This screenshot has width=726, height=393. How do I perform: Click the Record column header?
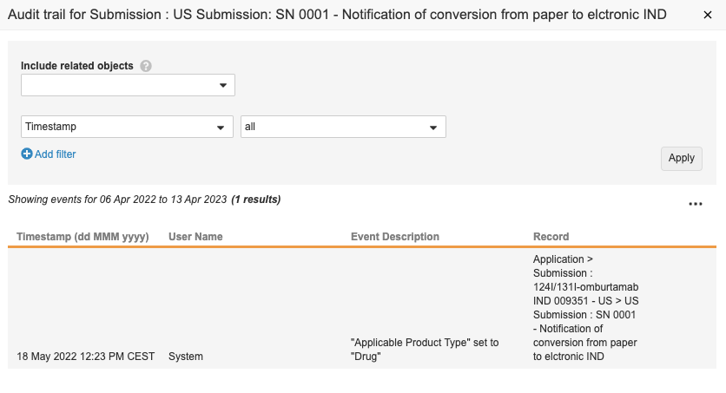click(x=551, y=237)
